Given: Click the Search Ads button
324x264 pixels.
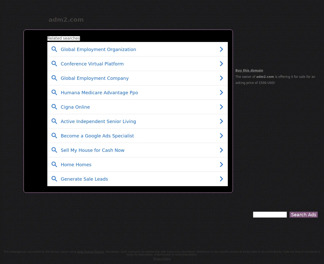Looking at the screenshot, I should click(x=303, y=214).
